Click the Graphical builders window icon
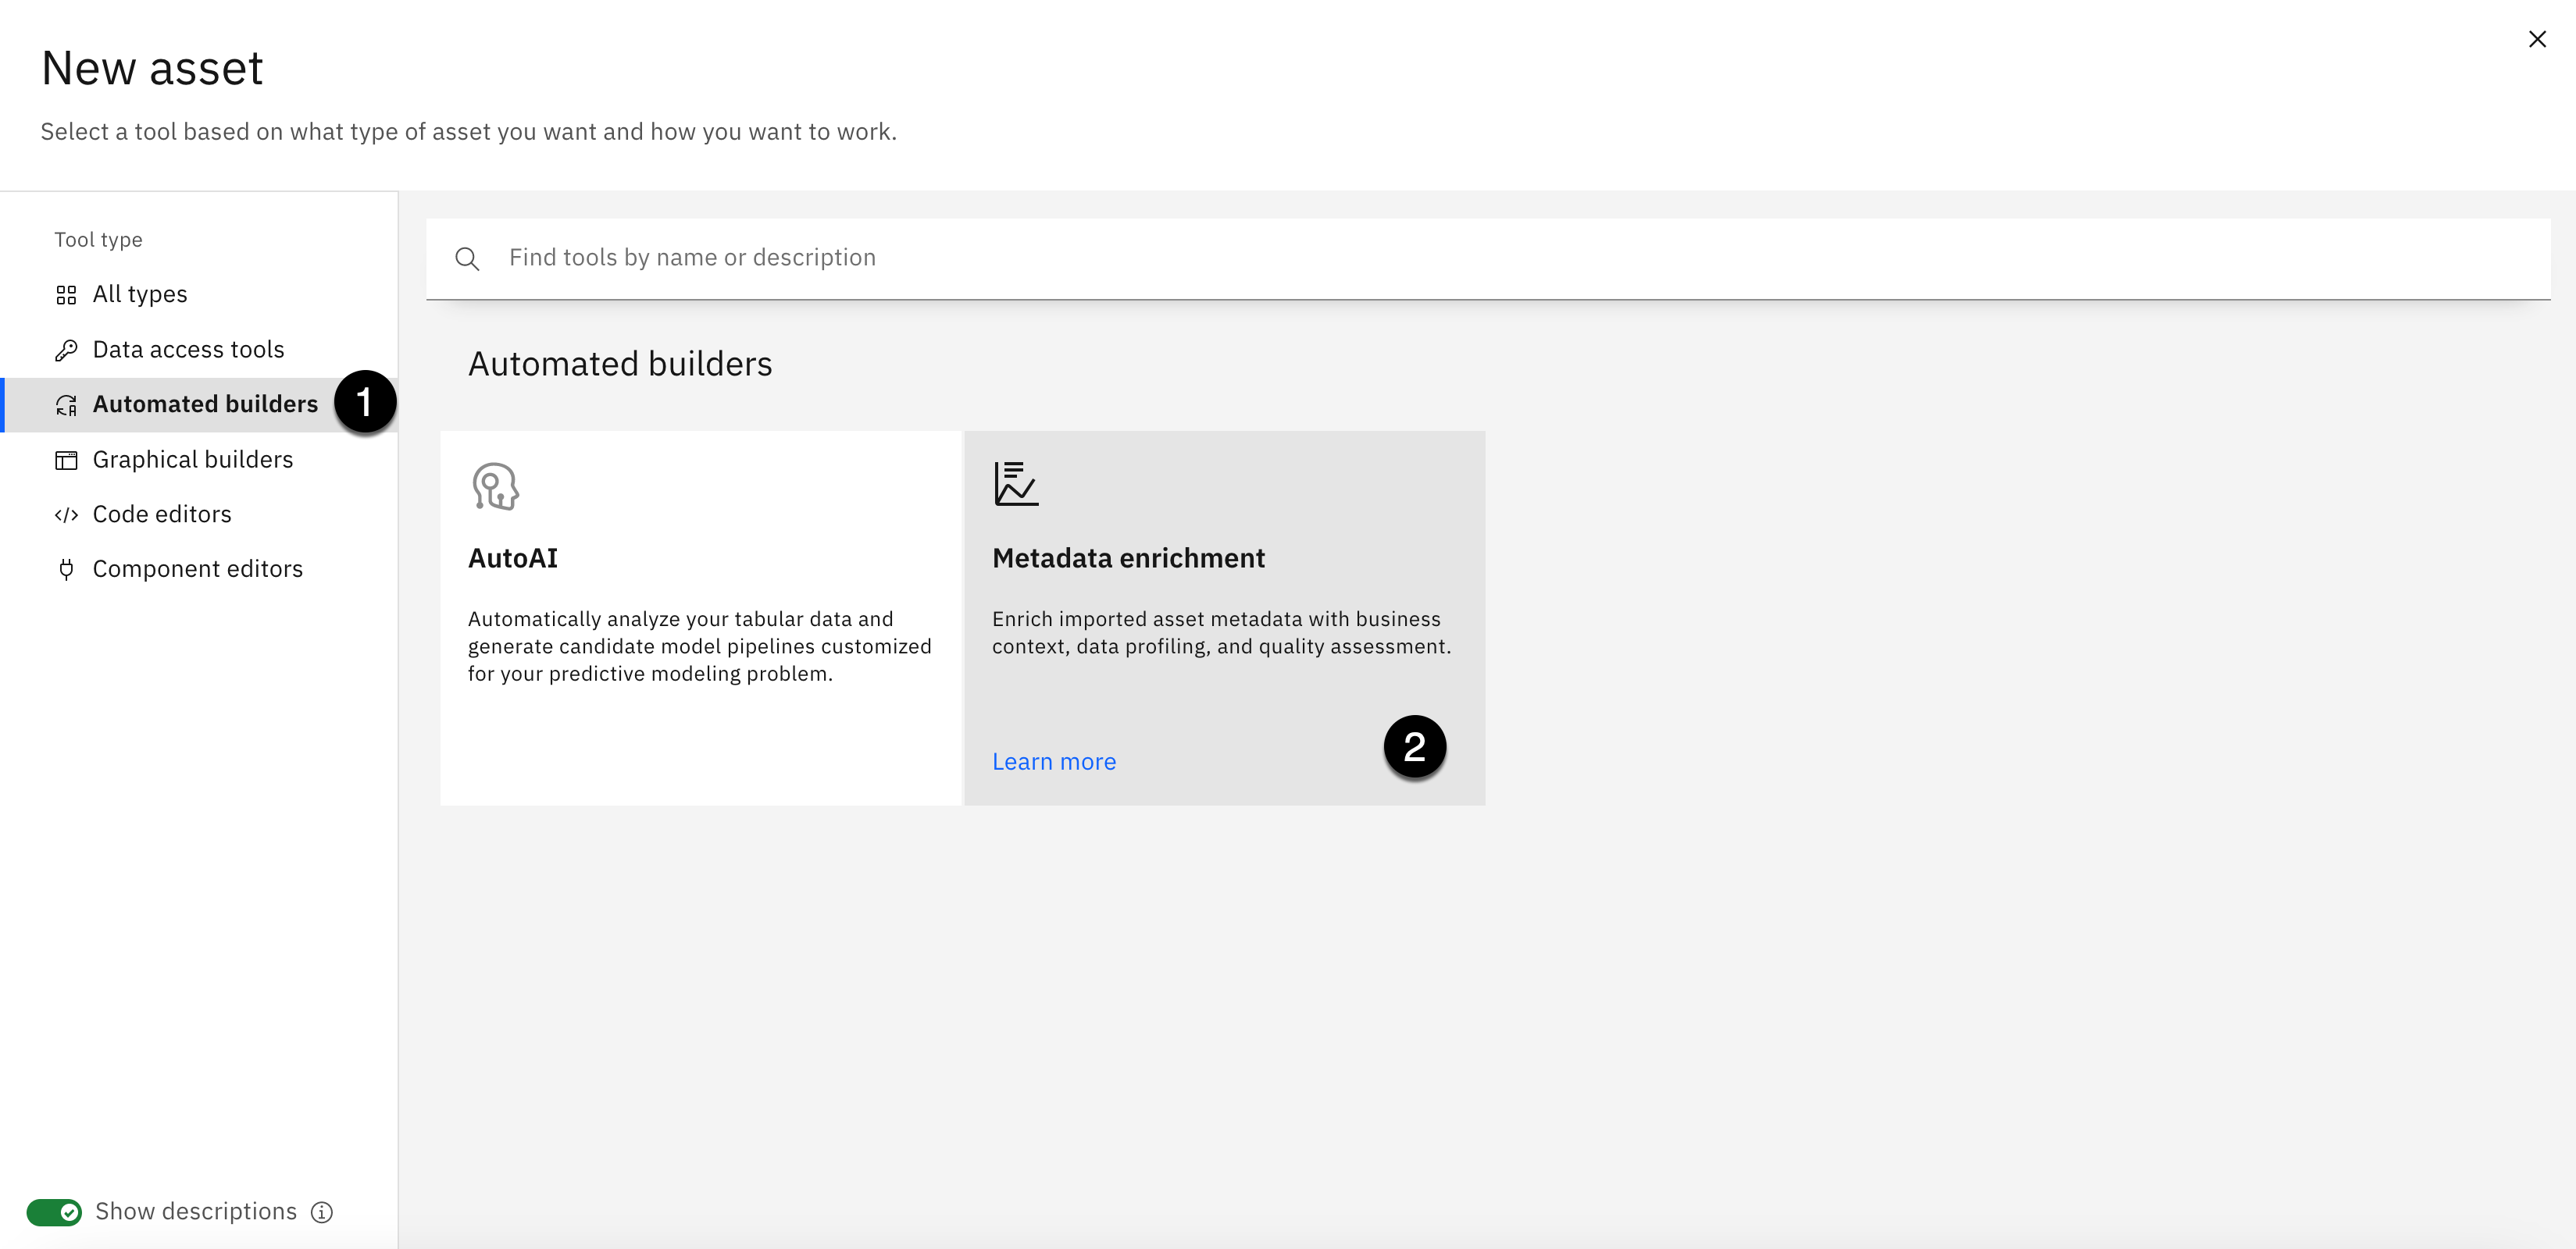 coord(66,460)
